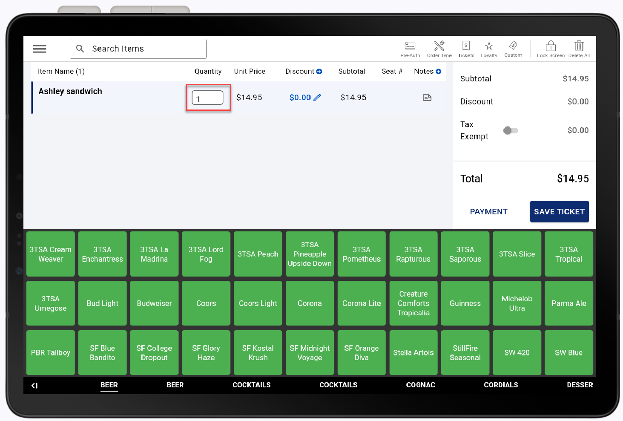Screen dimensions: 623x421
Task: Add Guinness to the order
Action: click(x=465, y=303)
